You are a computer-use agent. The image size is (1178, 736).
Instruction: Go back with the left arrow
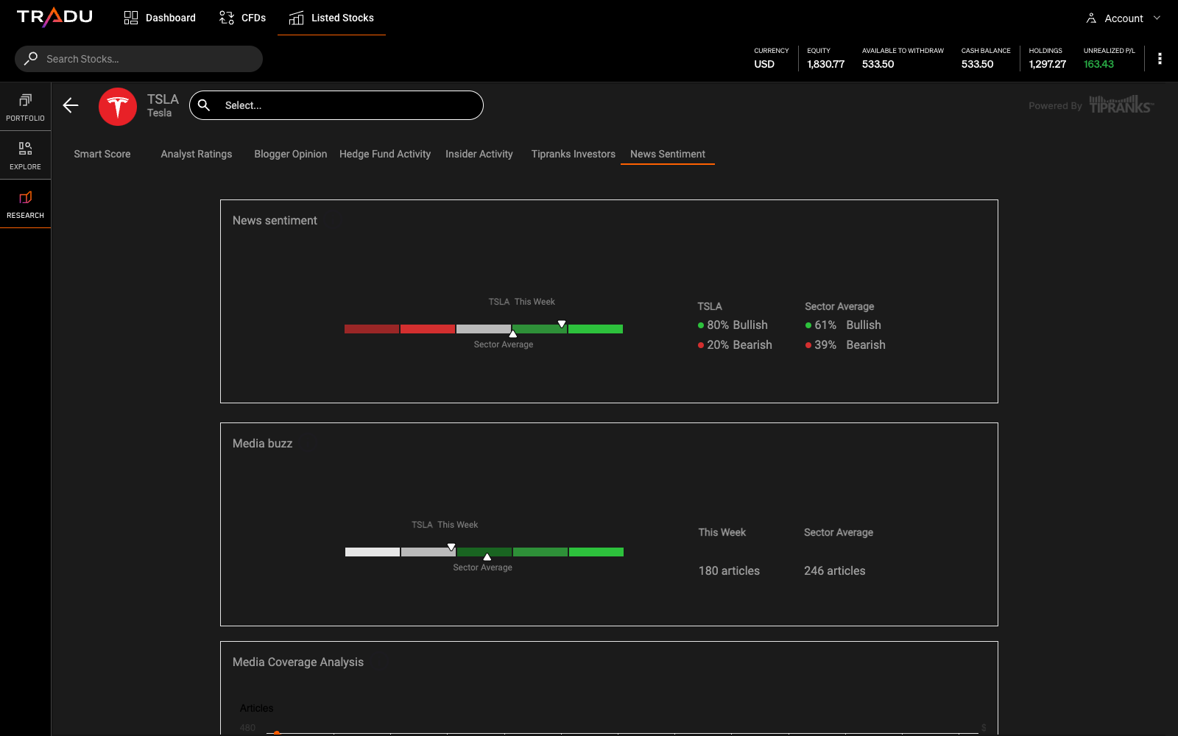[71, 105]
